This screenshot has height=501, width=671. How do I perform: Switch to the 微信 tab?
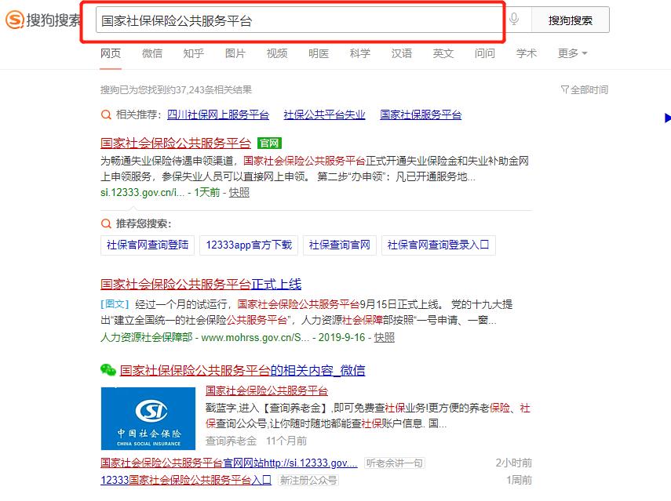click(x=152, y=53)
